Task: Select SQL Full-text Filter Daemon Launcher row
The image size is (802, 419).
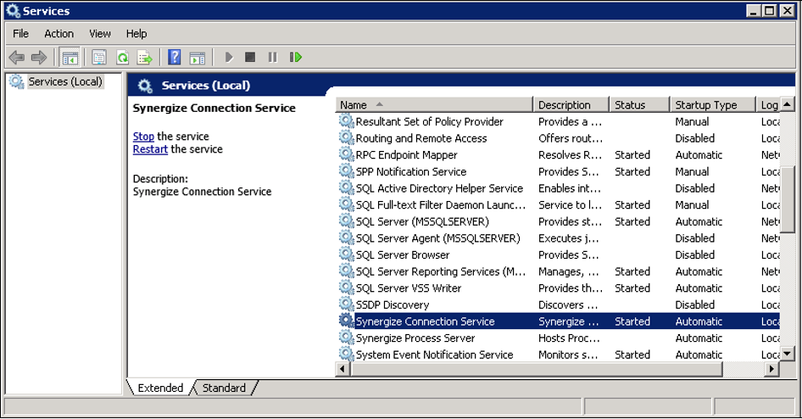Action: click(x=559, y=204)
